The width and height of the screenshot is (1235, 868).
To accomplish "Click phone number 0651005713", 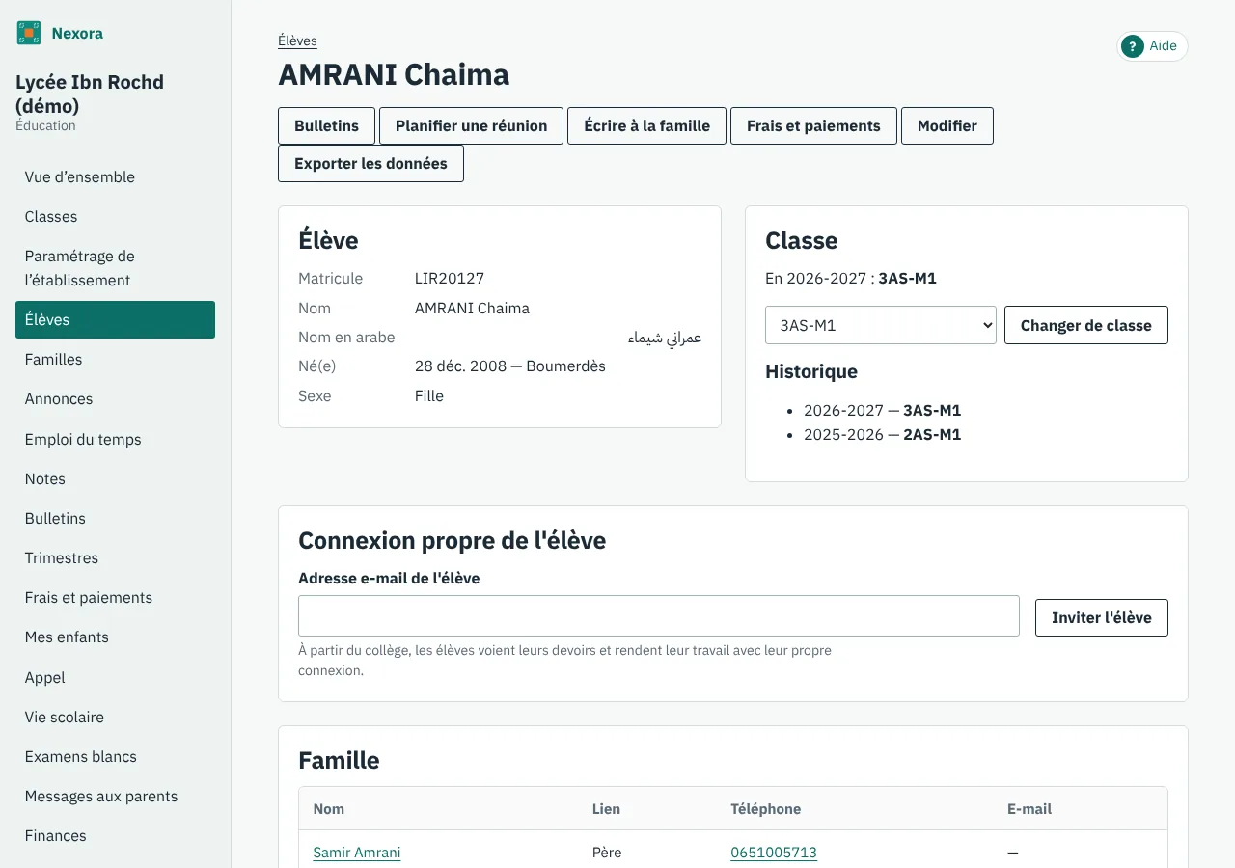I will click(774, 853).
